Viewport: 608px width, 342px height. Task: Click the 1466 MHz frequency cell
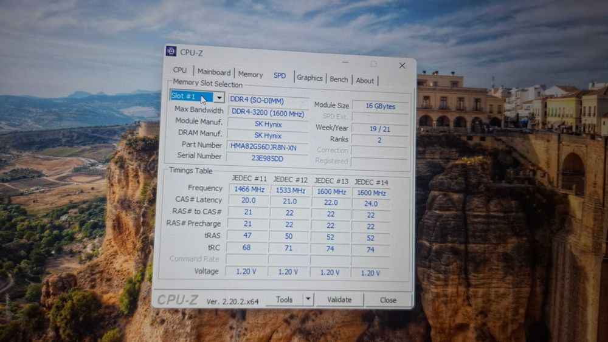(249, 190)
